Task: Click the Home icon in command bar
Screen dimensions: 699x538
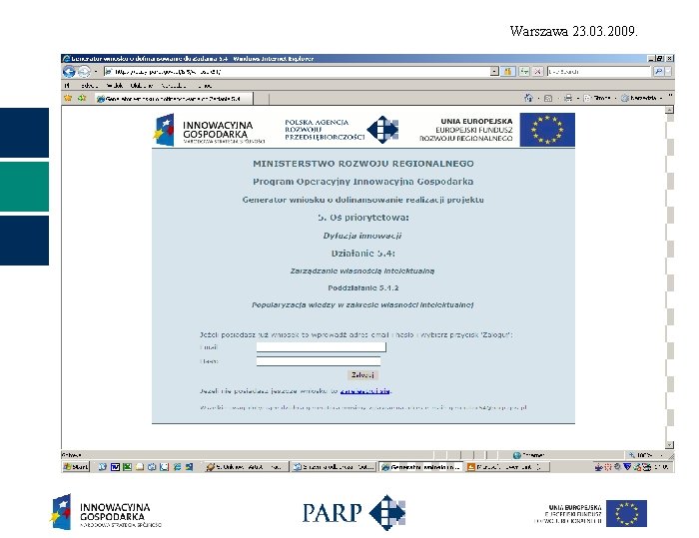Action: click(x=528, y=98)
